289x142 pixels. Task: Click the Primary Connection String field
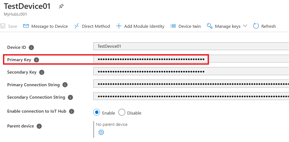191,84
